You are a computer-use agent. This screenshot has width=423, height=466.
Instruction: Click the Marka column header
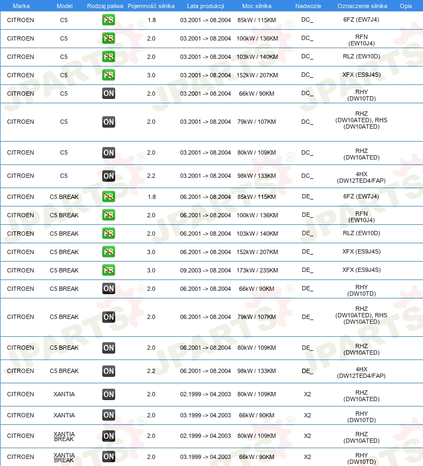[x=21, y=6]
